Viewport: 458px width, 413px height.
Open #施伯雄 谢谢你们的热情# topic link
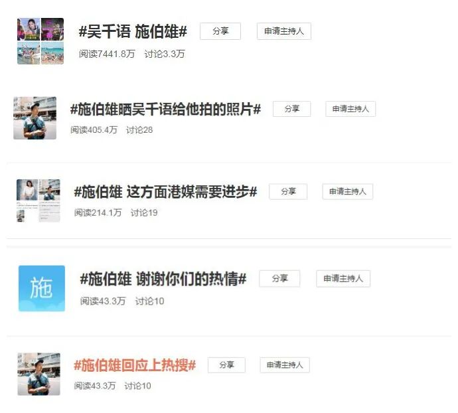(163, 279)
